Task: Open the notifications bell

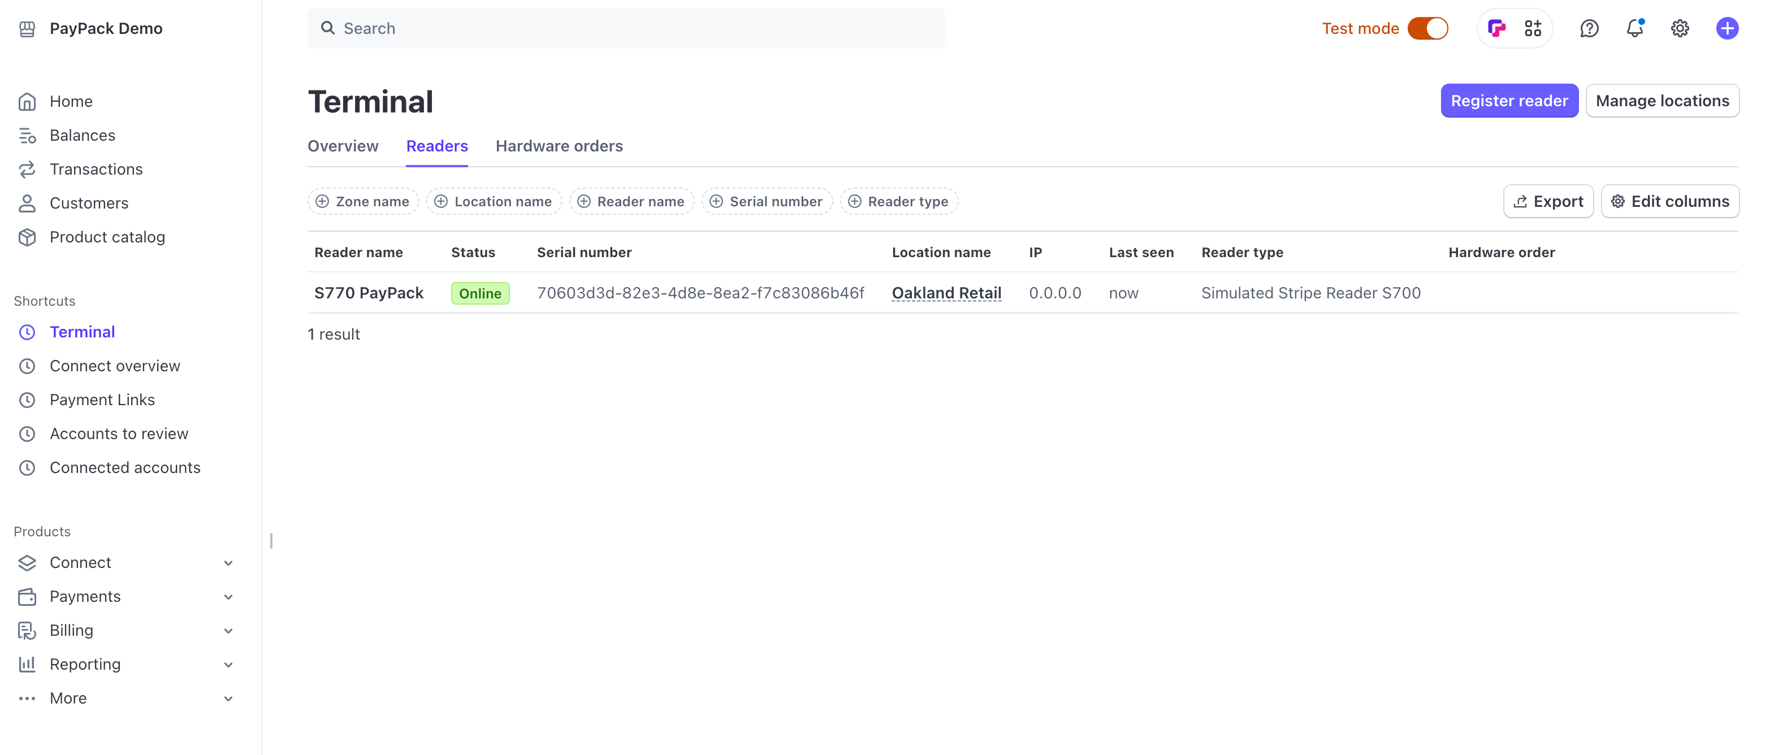Action: pyautogui.click(x=1634, y=28)
